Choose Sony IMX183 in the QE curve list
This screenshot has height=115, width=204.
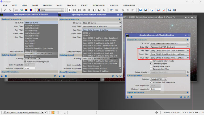tap(41, 51)
